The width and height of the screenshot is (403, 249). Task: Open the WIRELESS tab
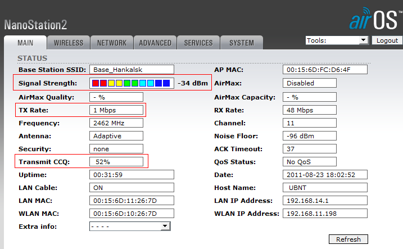click(x=69, y=43)
